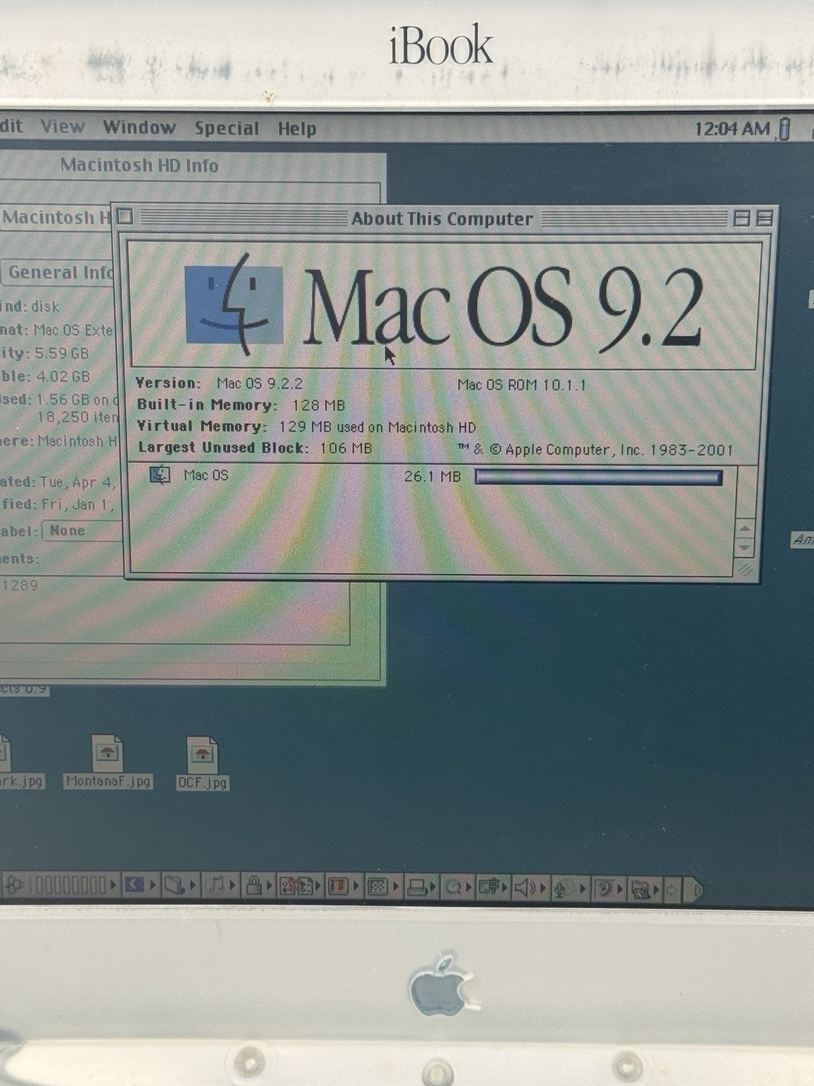The image size is (814, 1086).
Task: Click the control strip right scroll arrow
Action: point(672,888)
